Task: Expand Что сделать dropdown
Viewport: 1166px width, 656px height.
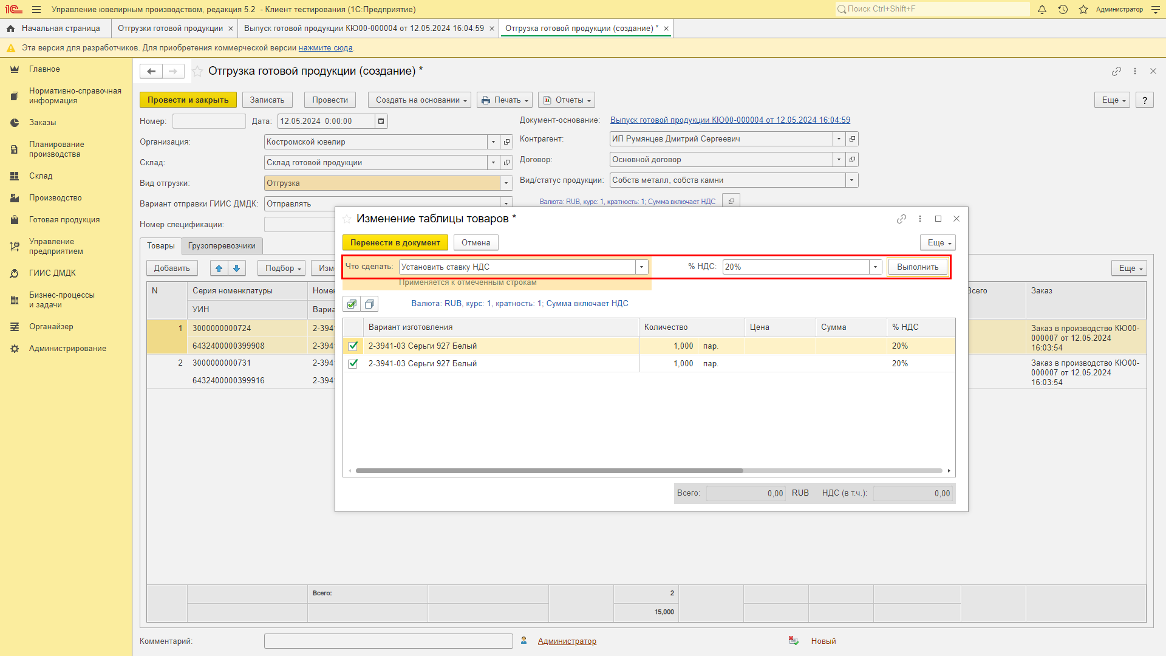Action: (x=641, y=267)
